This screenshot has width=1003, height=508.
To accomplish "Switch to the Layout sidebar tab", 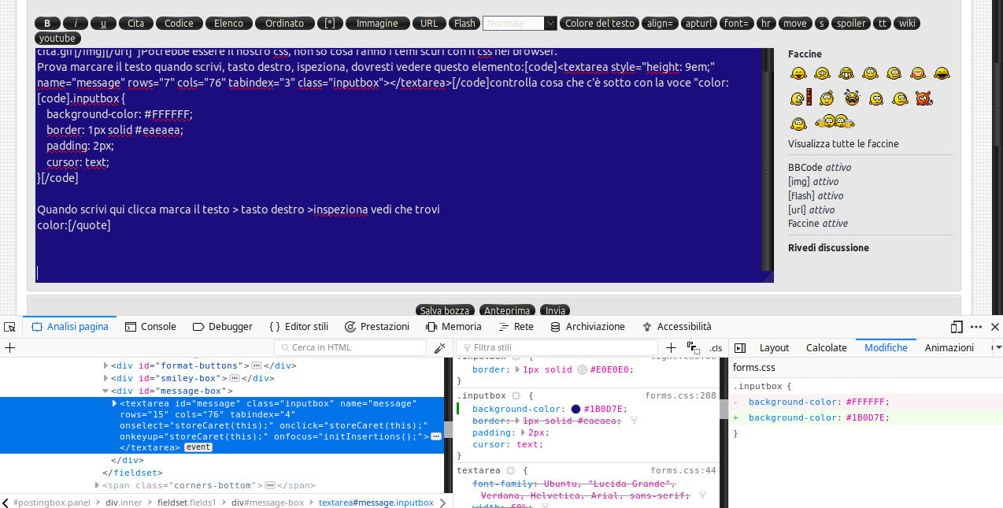I will point(774,347).
